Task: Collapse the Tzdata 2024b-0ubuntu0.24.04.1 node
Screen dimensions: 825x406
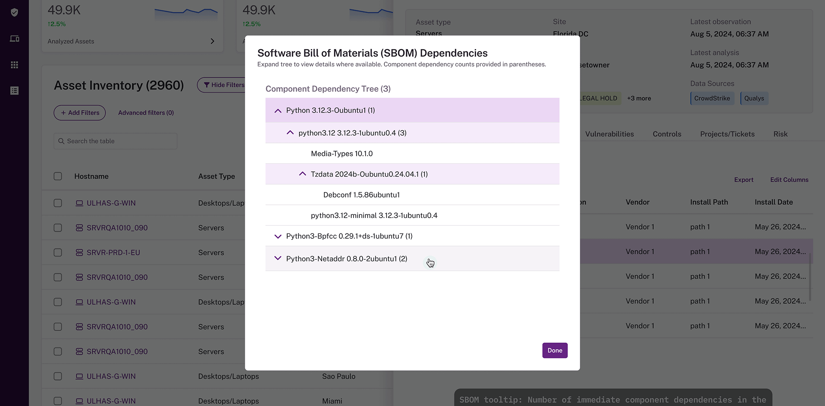Action: (x=303, y=174)
